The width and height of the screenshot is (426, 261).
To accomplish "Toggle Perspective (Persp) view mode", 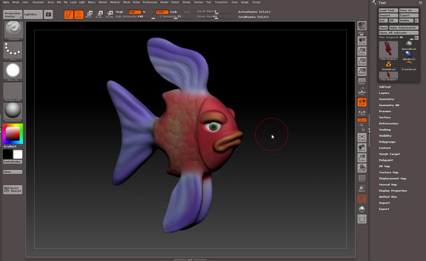I will coord(362,81).
